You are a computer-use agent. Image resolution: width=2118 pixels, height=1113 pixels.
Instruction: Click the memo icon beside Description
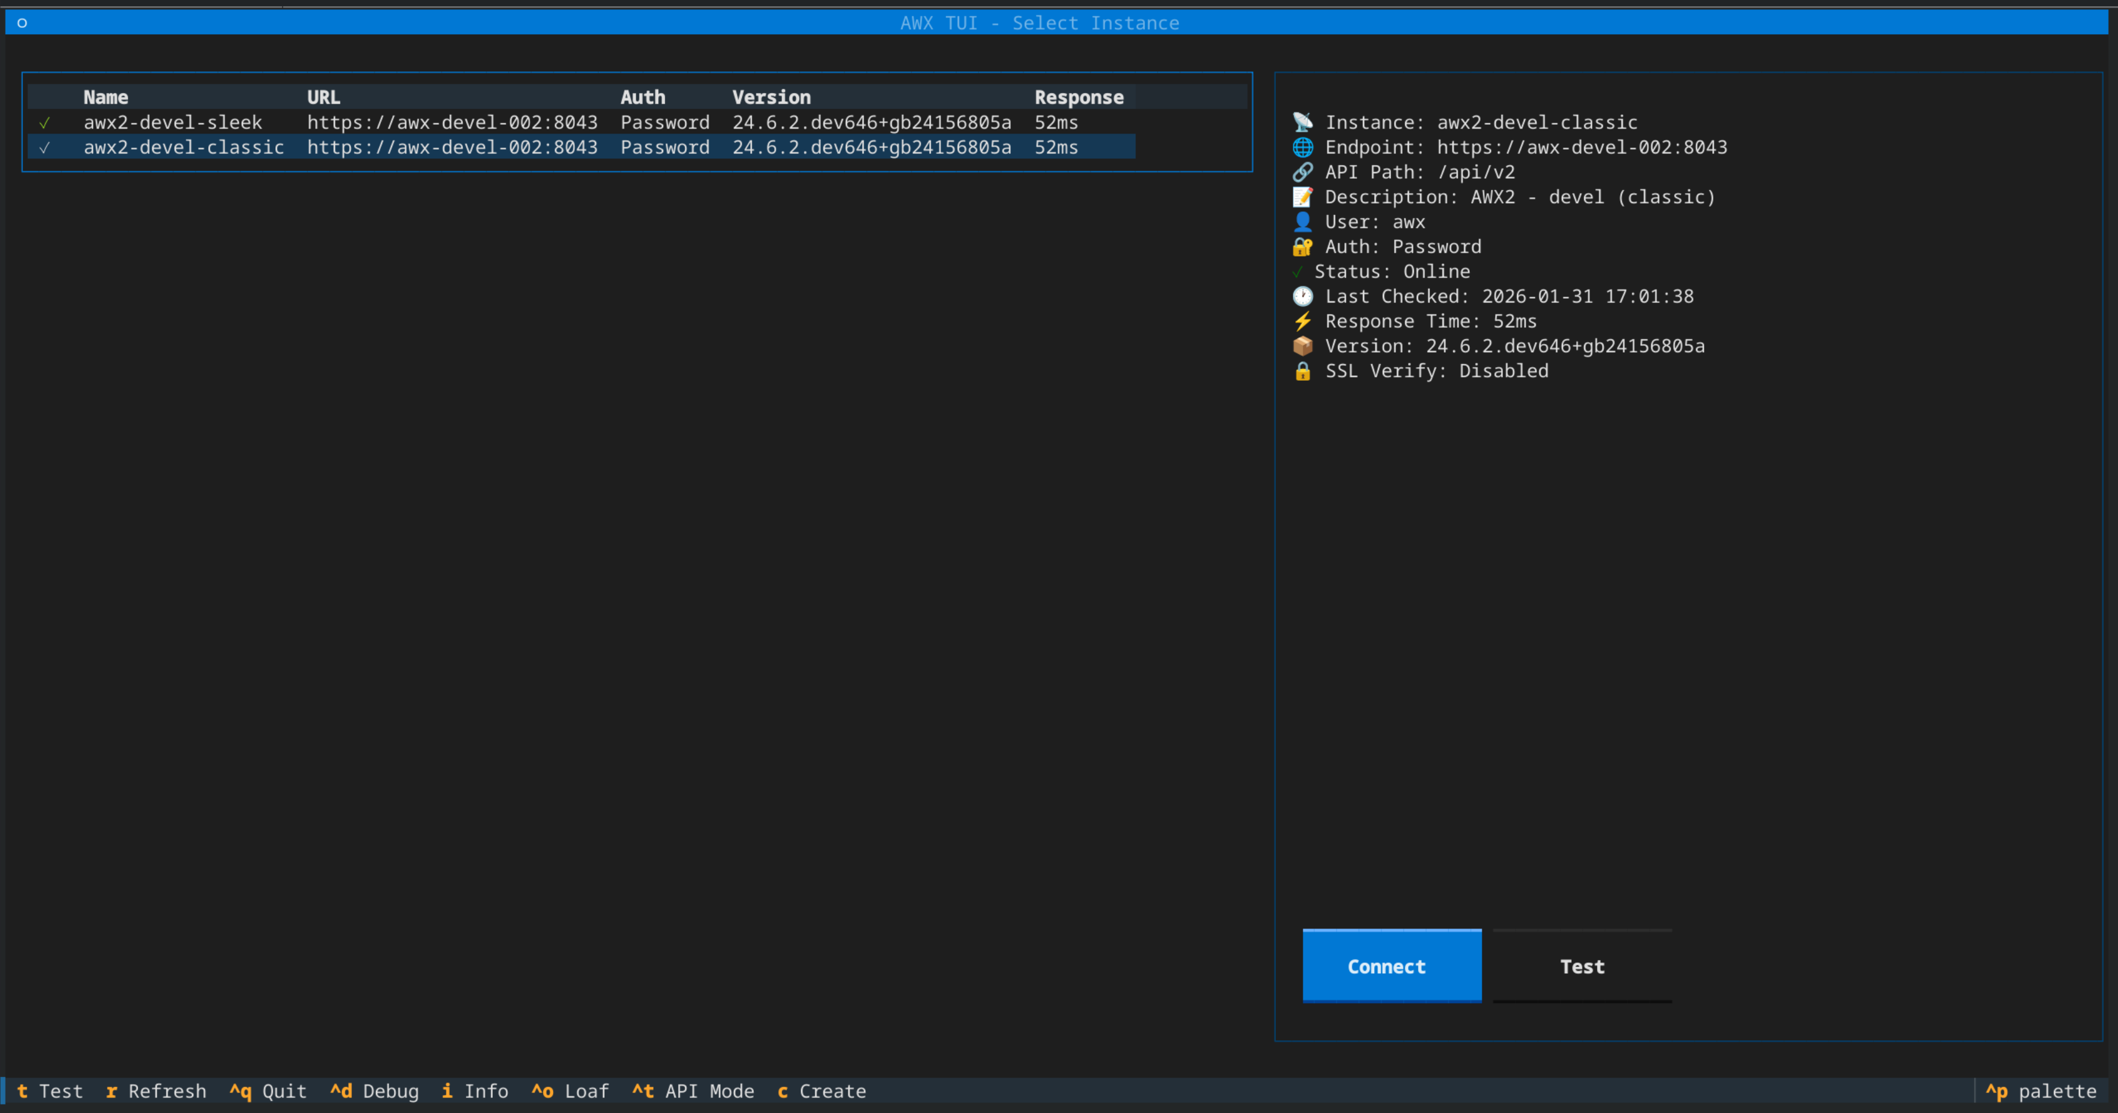tap(1303, 197)
